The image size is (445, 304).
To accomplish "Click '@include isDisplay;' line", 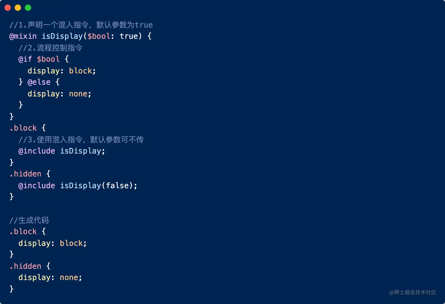I will (x=62, y=151).
